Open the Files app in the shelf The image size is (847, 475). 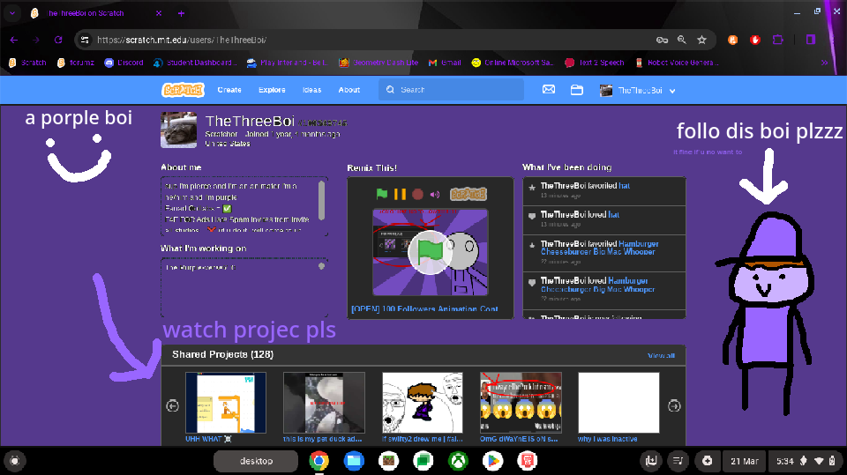(354, 461)
